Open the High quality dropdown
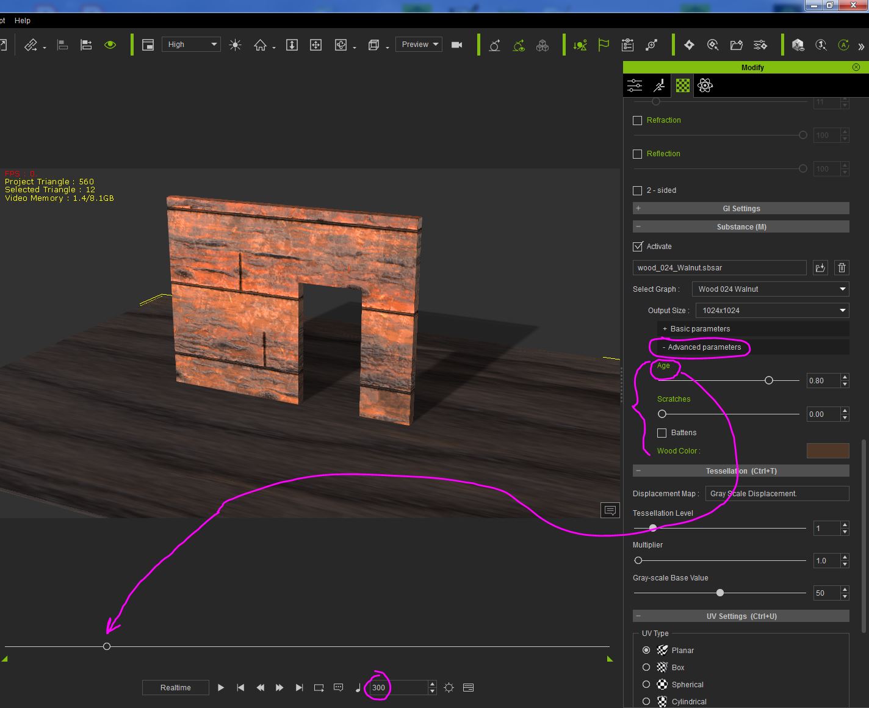The height and width of the screenshot is (708, 869). (191, 45)
